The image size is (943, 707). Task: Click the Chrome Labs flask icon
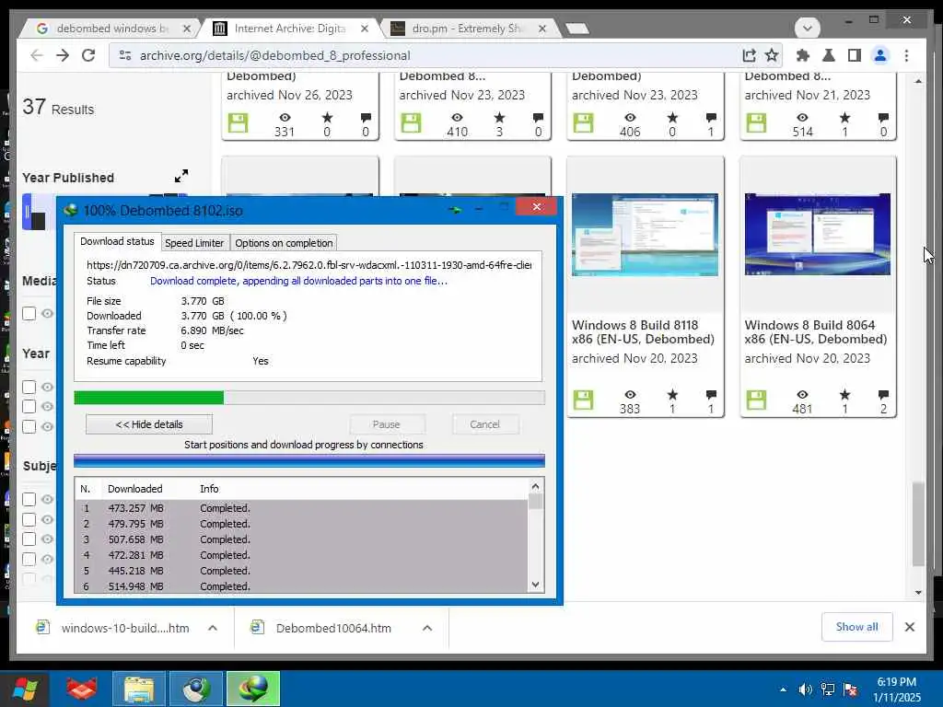point(828,55)
